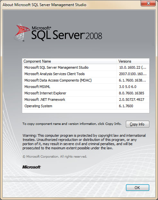This screenshot has width=158, height=200.
Task: Close the About dialog window
Action: click(x=148, y=3)
